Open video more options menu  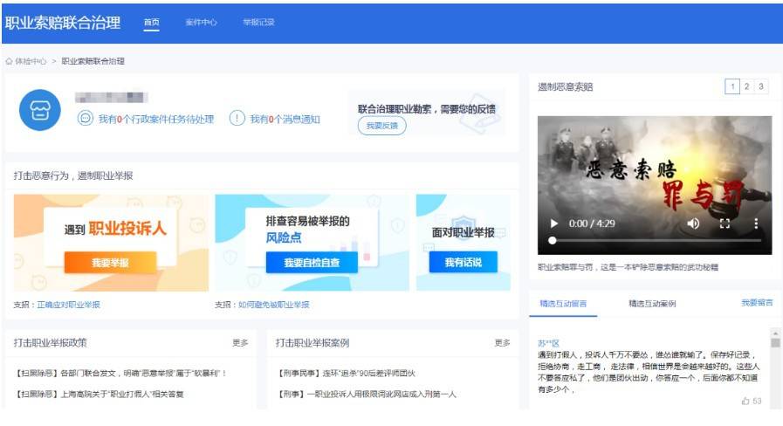[756, 223]
